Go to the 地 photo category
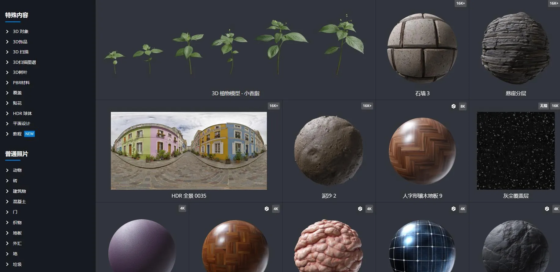The width and height of the screenshot is (560, 272). pos(15,254)
